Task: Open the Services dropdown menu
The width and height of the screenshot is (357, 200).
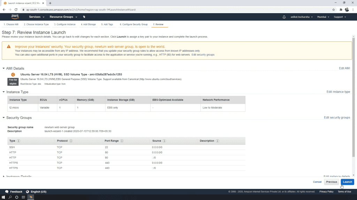Action: coord(37,17)
